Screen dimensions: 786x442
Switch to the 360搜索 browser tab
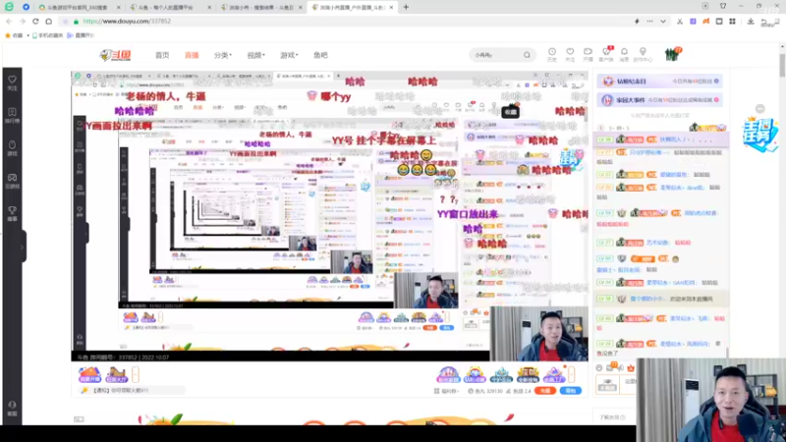(x=80, y=8)
